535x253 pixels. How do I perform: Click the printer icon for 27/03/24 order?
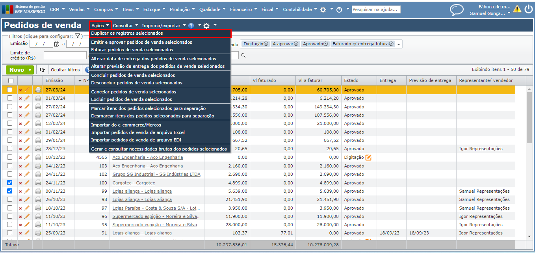tap(38, 90)
